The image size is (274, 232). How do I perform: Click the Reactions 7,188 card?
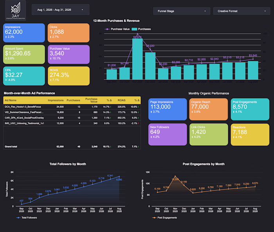click(250, 134)
